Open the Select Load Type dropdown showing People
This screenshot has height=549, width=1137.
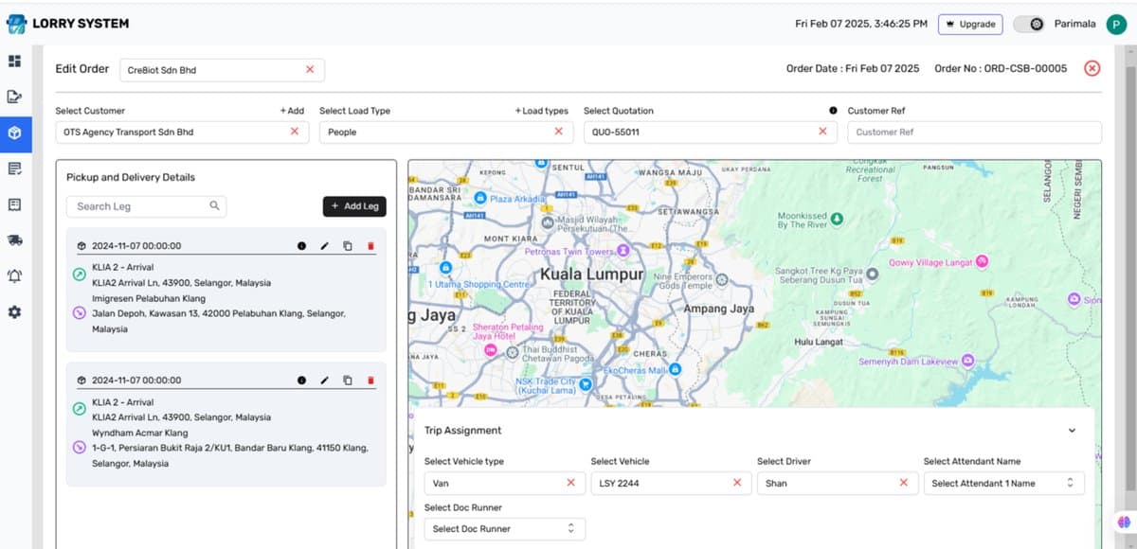pyautogui.click(x=446, y=133)
